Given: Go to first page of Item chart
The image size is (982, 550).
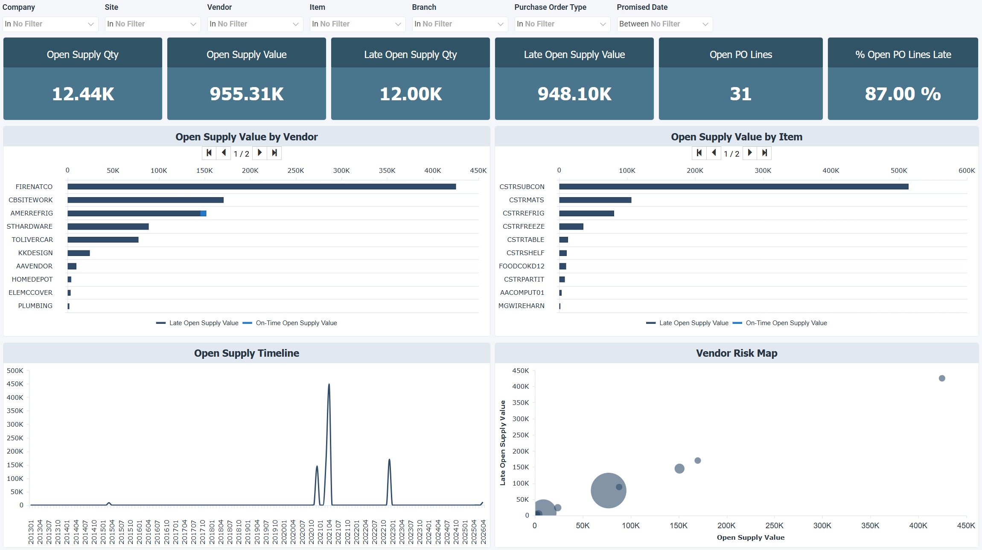Looking at the screenshot, I should click(699, 153).
